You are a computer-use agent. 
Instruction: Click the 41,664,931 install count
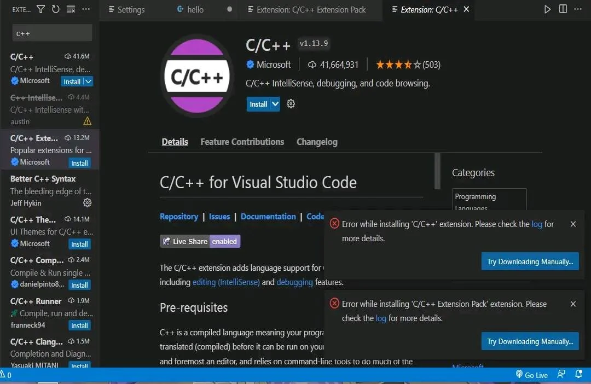[x=333, y=65]
